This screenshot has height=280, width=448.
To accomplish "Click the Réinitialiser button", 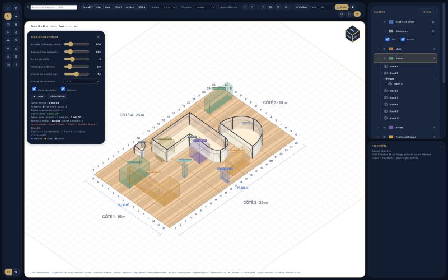I will click(x=58, y=96).
